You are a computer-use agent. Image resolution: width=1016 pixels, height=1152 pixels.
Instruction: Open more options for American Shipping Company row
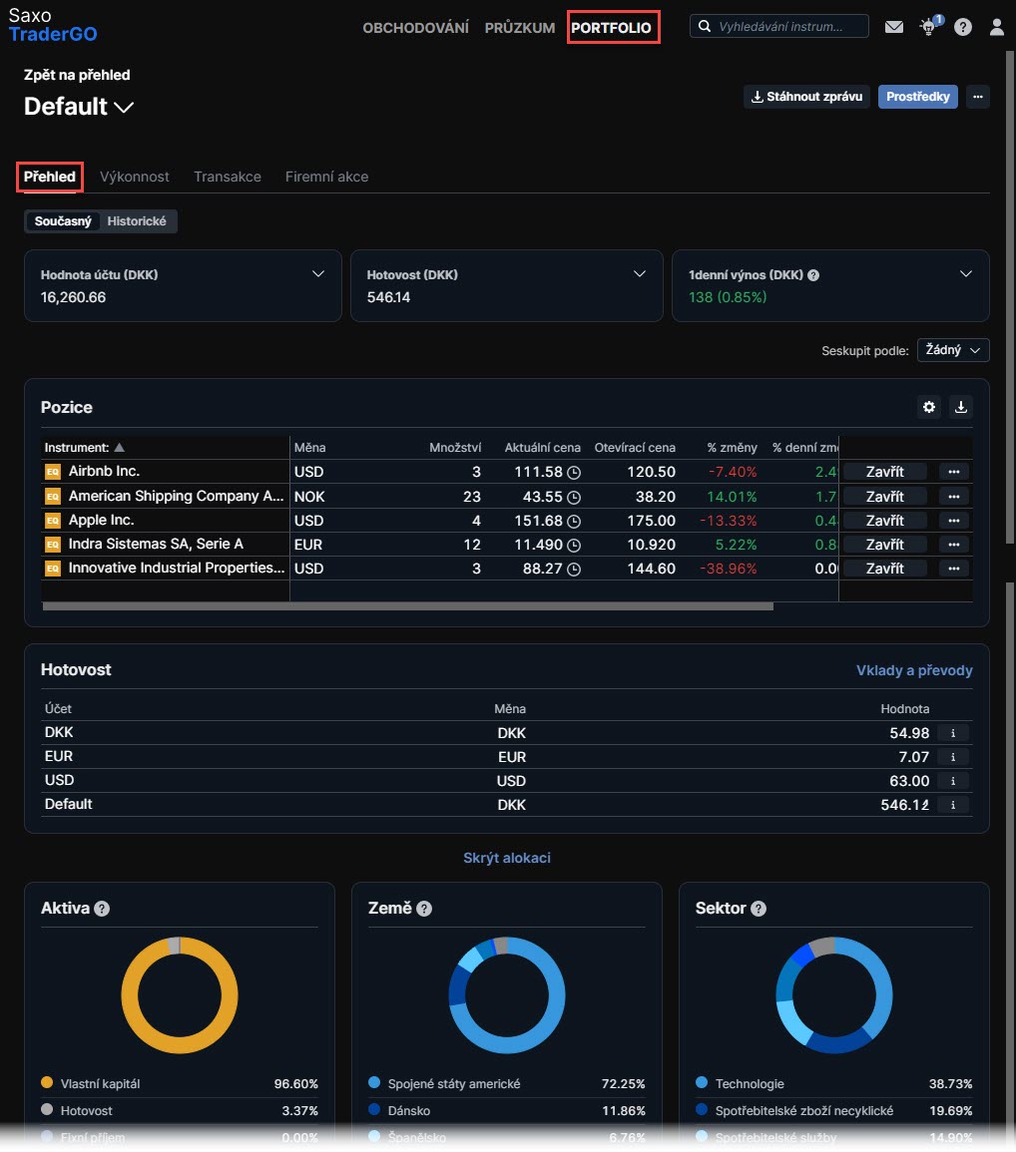(x=954, y=497)
